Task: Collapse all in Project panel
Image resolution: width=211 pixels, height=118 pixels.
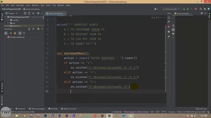Action: [33, 13]
